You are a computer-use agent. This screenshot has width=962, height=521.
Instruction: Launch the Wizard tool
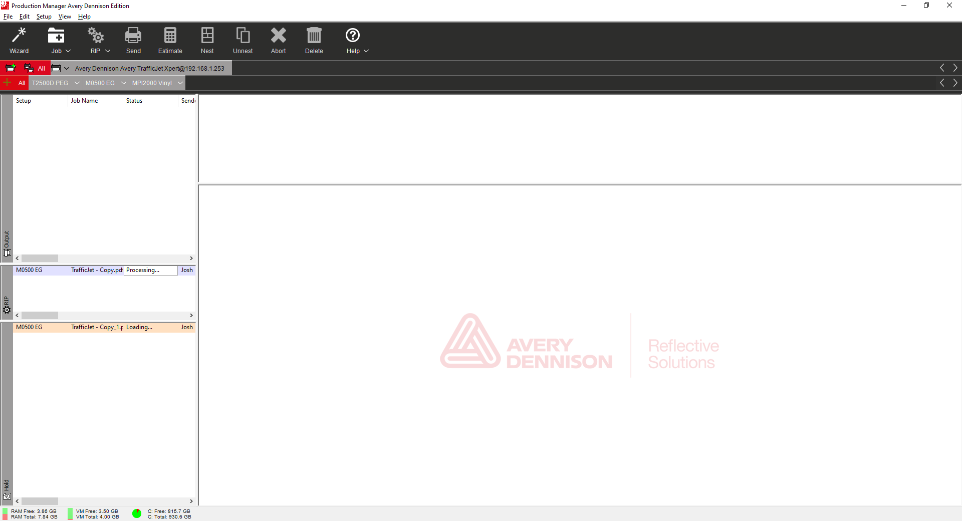tap(19, 41)
